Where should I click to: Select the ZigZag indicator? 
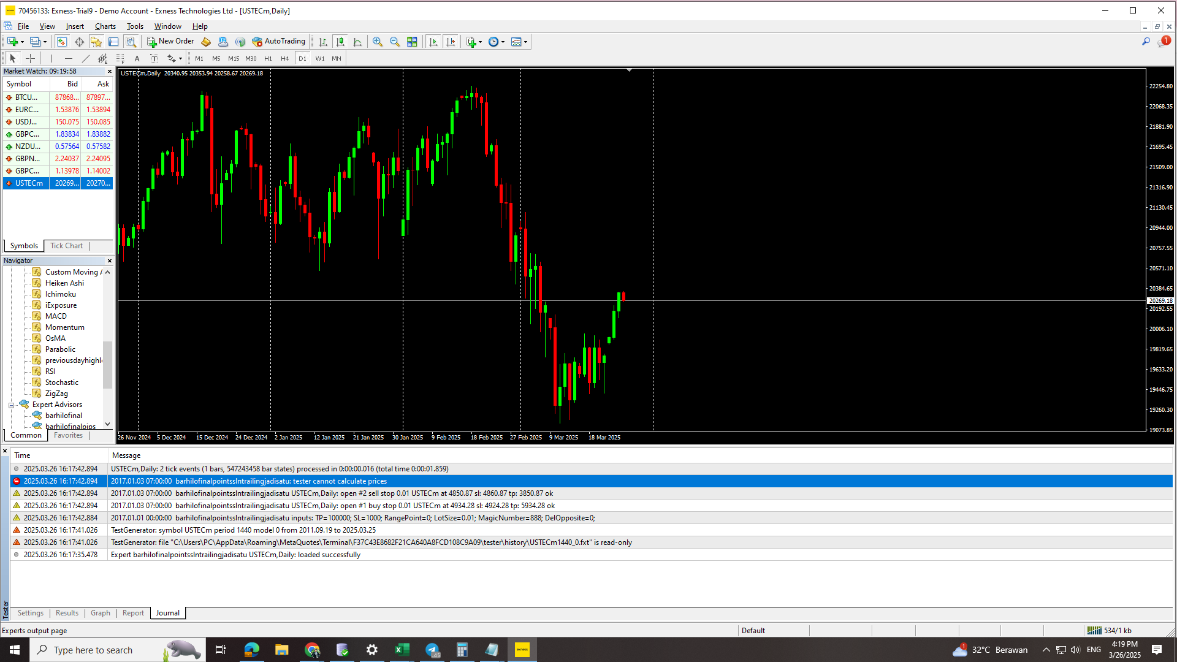(x=56, y=394)
